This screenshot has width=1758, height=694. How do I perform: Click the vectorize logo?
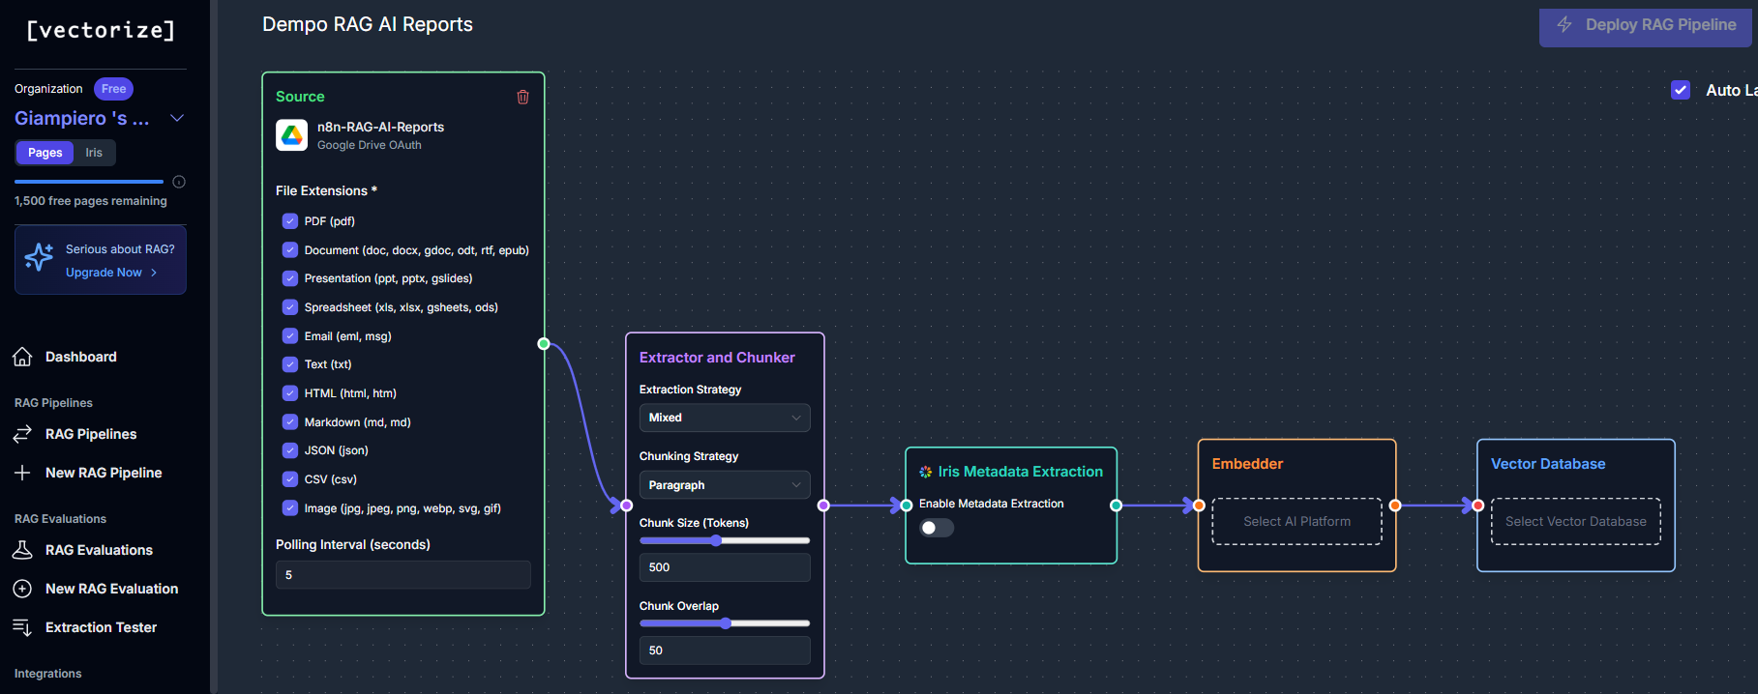click(101, 30)
